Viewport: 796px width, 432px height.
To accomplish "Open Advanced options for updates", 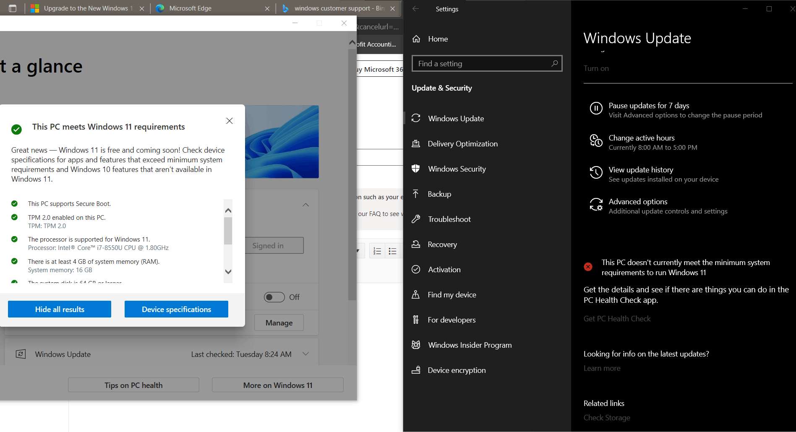I will pos(658,206).
